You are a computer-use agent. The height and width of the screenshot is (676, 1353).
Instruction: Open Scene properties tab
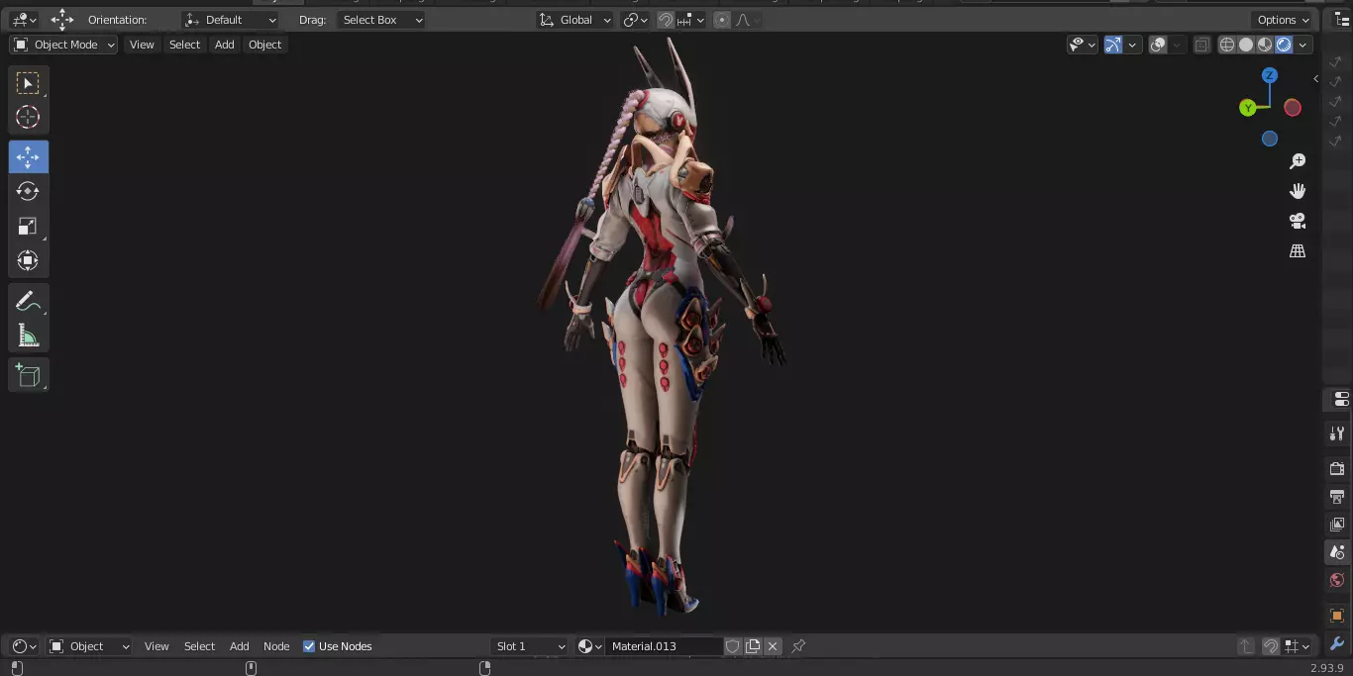[1337, 552]
